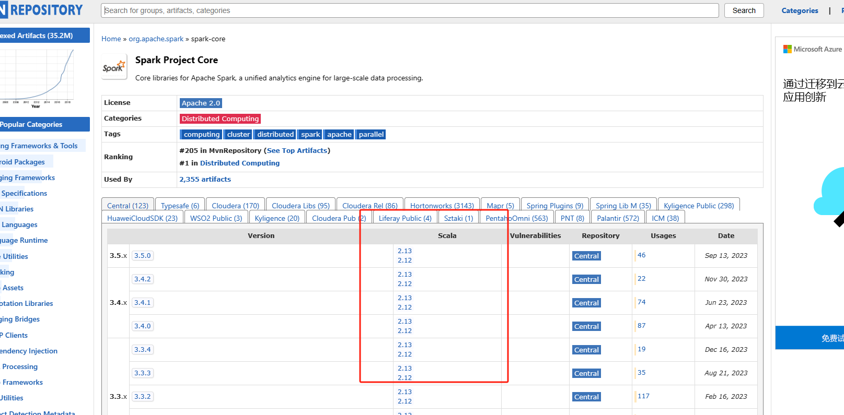Switch to Palantir (572) tab
The image size is (844, 415).
pyautogui.click(x=618, y=218)
